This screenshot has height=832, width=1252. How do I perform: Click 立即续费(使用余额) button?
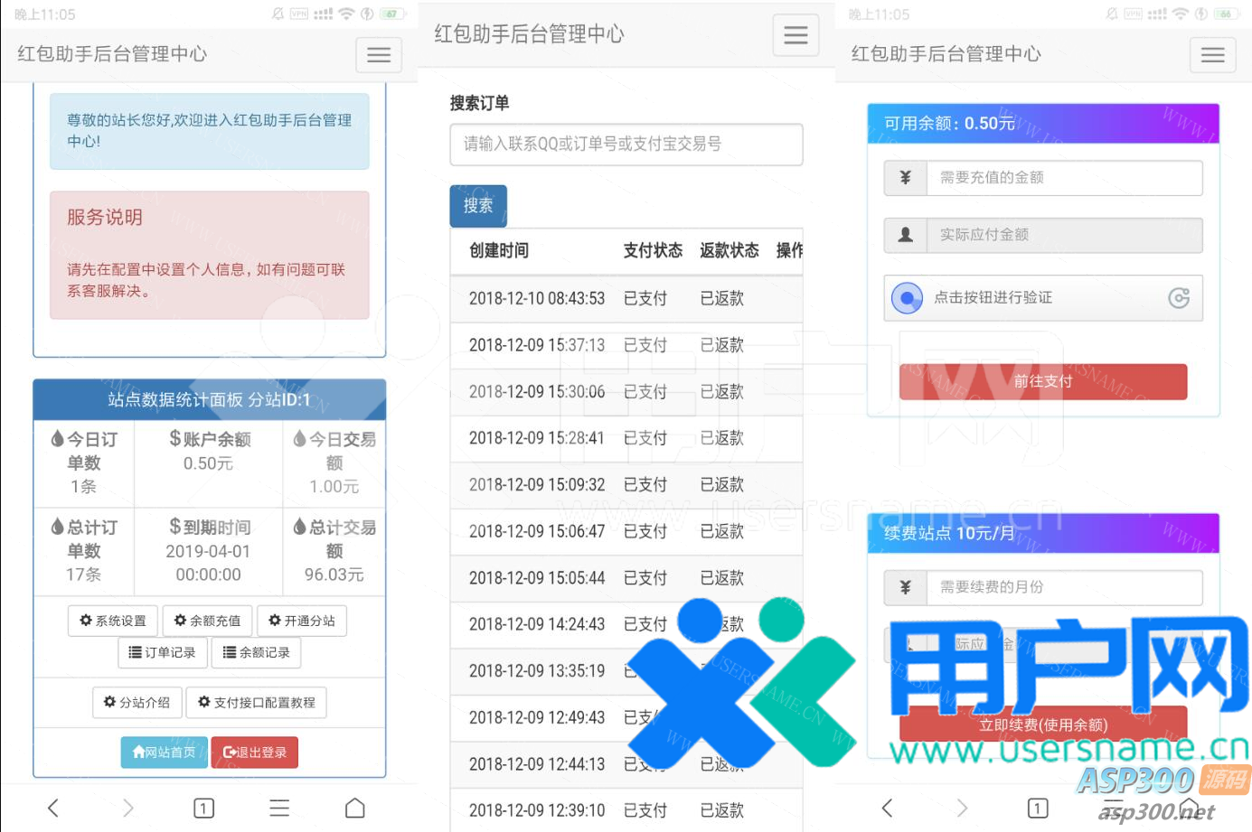[x=1043, y=724]
